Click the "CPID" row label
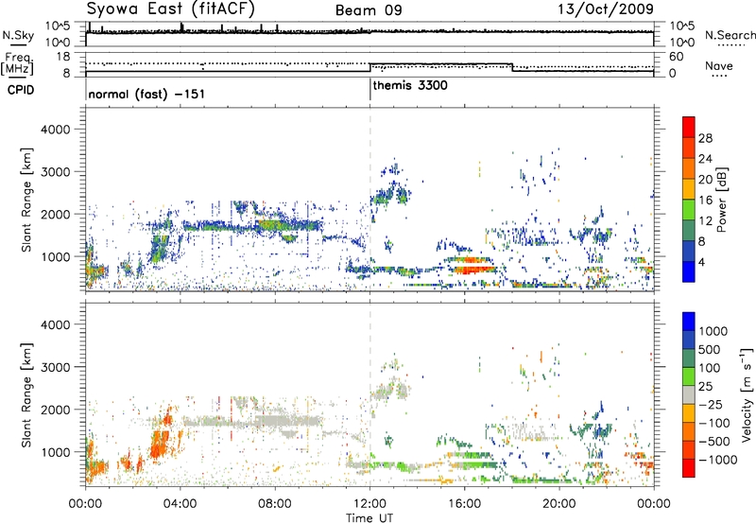The width and height of the screenshot is (756, 524). (x=21, y=90)
